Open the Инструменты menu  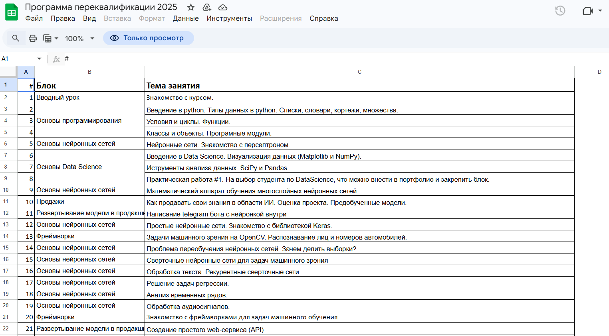229,18
